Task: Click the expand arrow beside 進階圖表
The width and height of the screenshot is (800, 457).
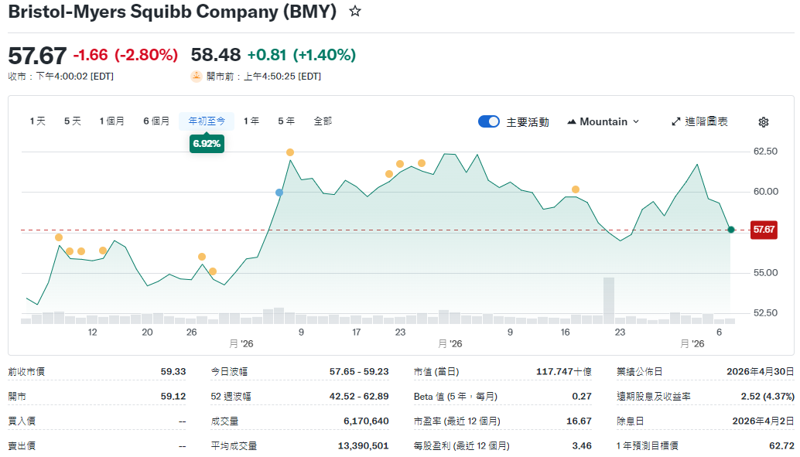Action: coord(675,121)
